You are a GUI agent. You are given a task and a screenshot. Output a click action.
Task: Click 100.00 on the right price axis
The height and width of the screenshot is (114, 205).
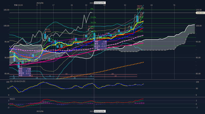tap(199, 26)
